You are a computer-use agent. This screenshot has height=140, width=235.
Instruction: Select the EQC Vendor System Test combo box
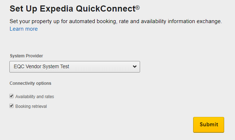[x=75, y=67]
